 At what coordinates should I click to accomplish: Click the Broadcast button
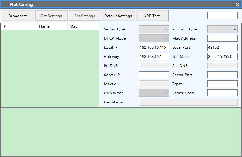click(x=18, y=16)
